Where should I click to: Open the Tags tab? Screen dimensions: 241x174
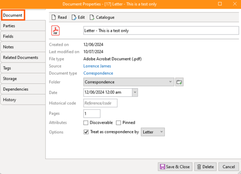click(x=23, y=68)
